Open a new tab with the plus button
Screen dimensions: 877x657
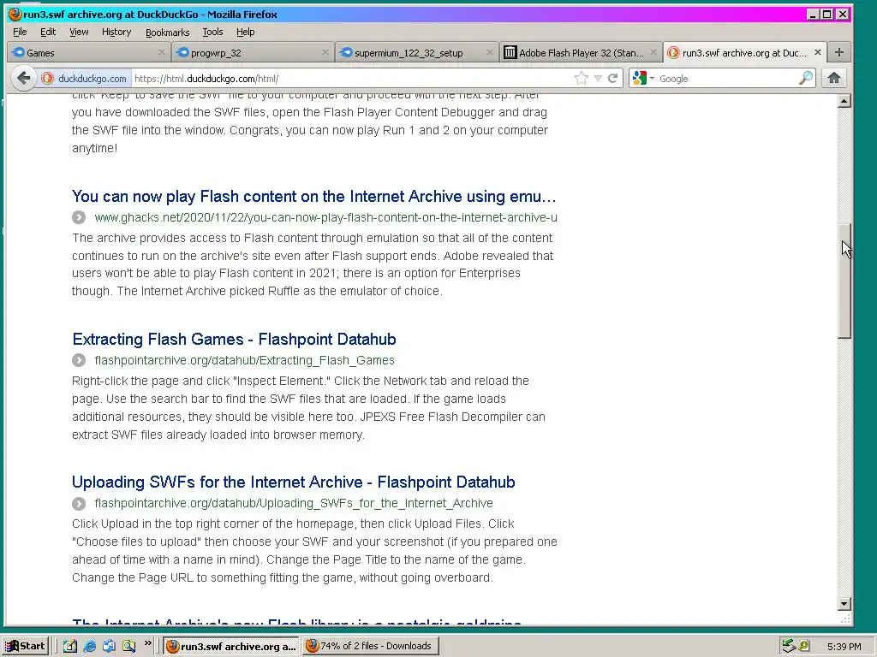coord(839,52)
